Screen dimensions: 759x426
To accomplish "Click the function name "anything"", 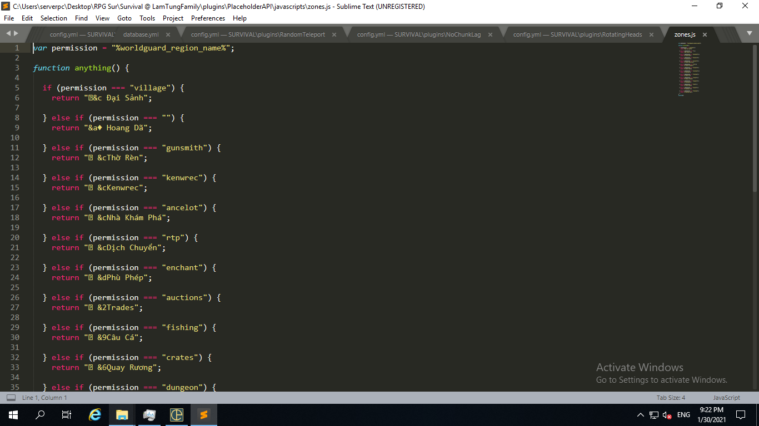I will [x=93, y=68].
